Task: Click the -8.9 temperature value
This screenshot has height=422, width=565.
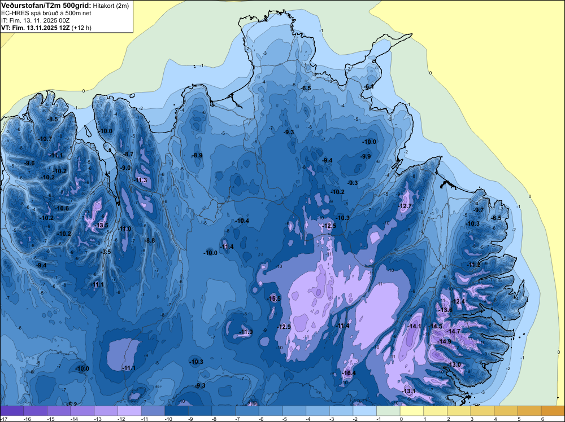Action: (197, 155)
